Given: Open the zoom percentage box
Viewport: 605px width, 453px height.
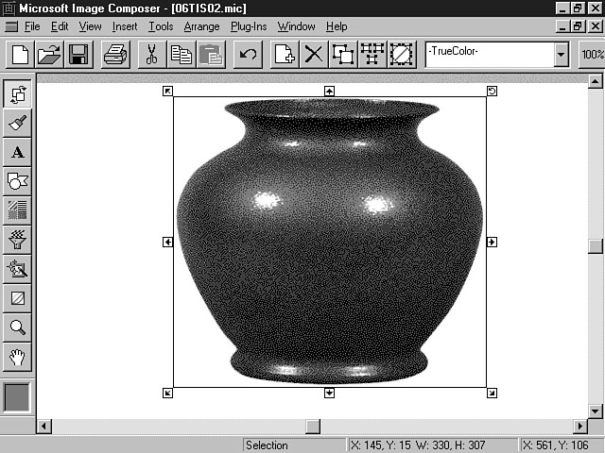Looking at the screenshot, I should [592, 54].
